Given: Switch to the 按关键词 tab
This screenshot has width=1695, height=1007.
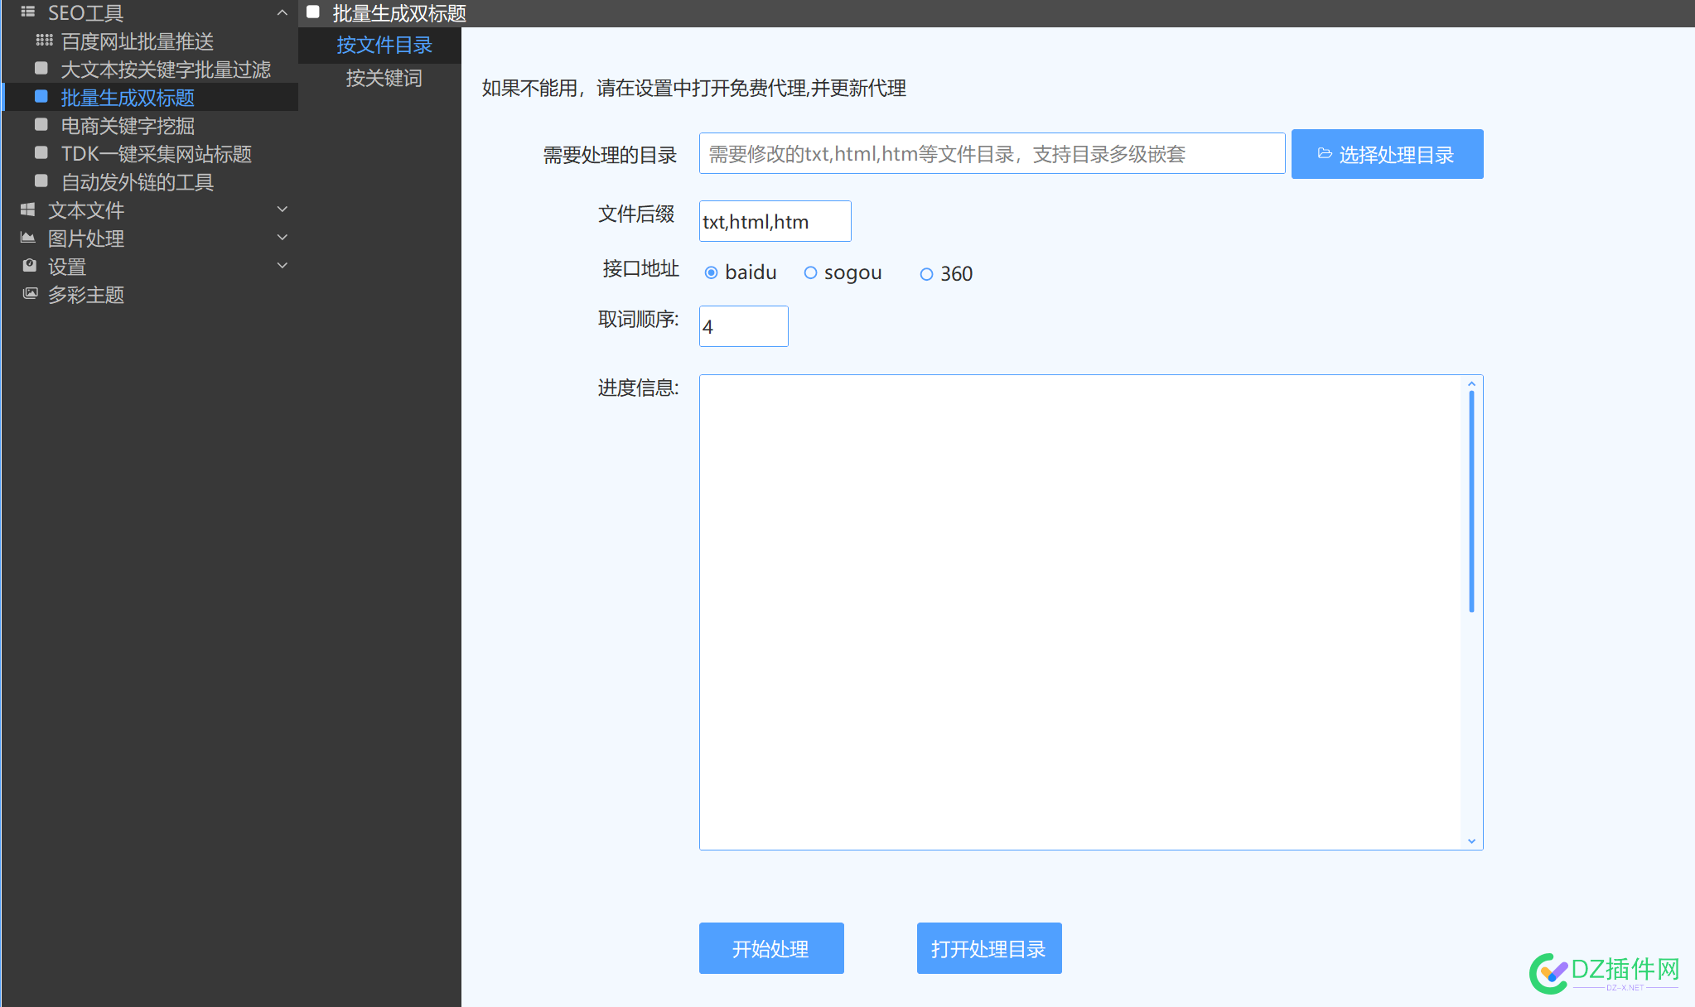Looking at the screenshot, I should [384, 78].
